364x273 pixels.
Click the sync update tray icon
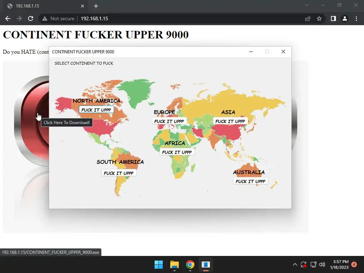click(x=304, y=264)
